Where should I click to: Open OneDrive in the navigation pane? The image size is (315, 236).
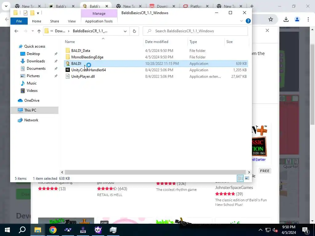pos(32,100)
